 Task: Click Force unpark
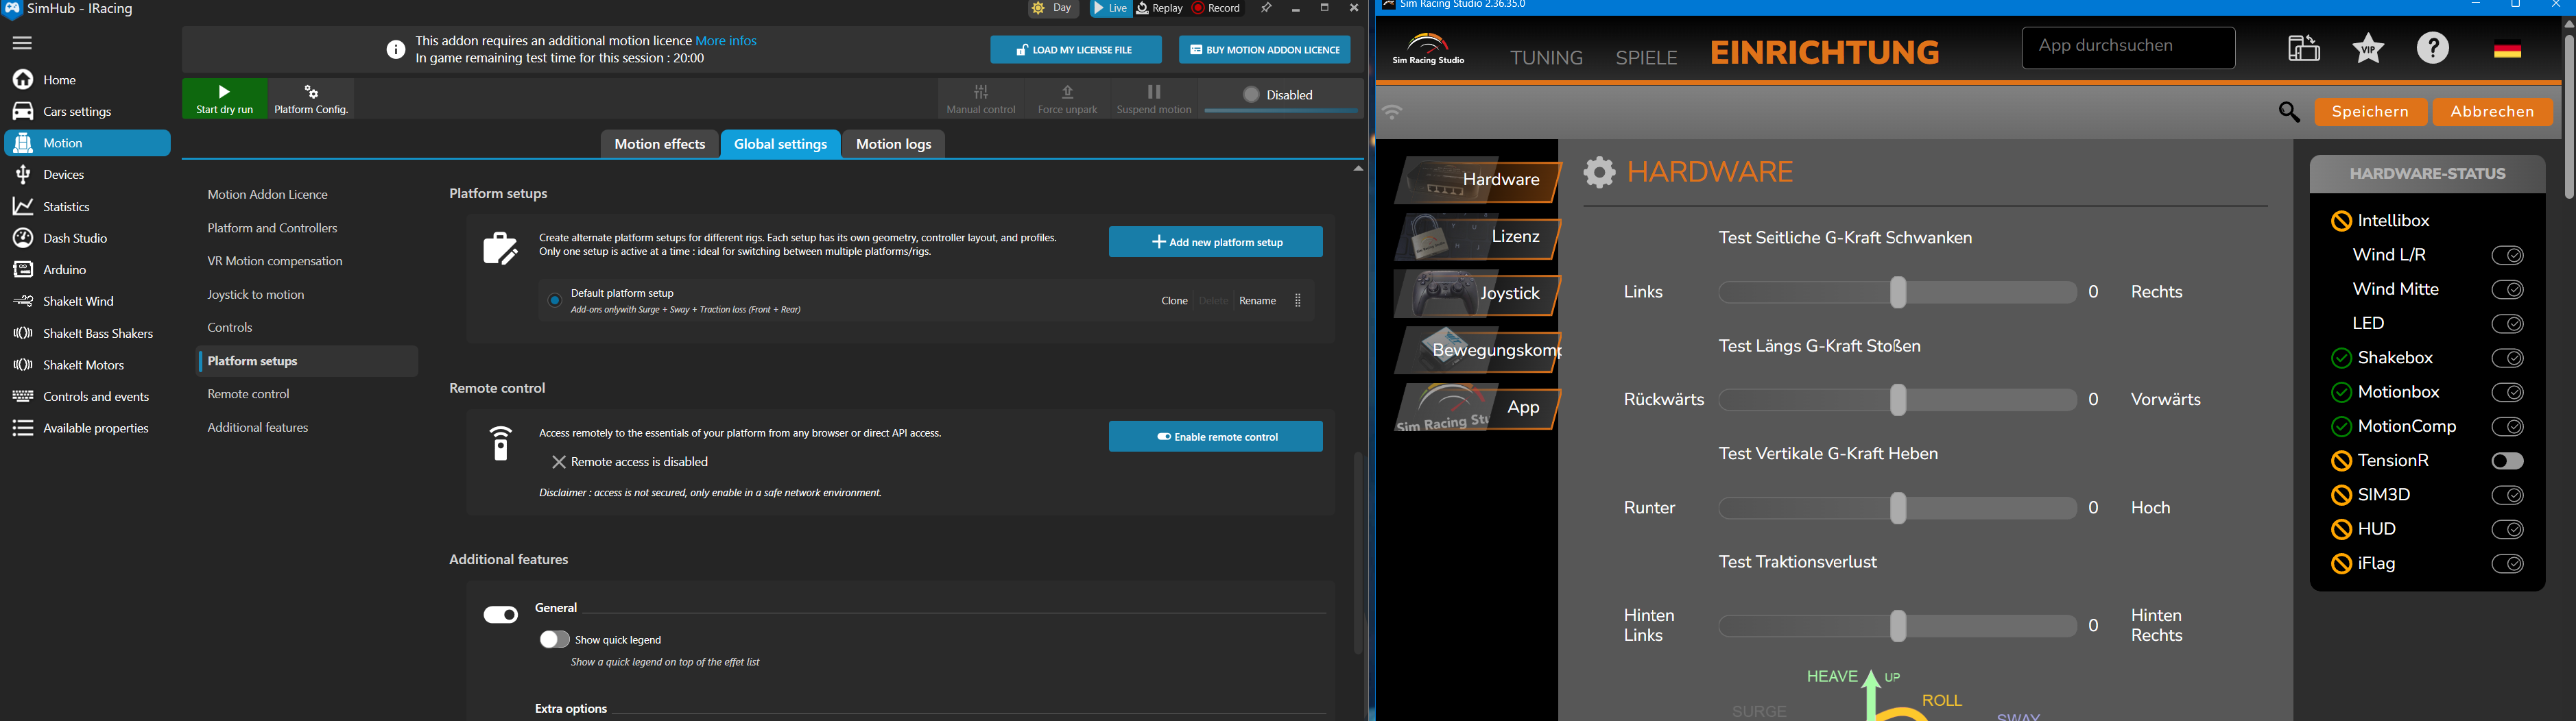(x=1067, y=99)
